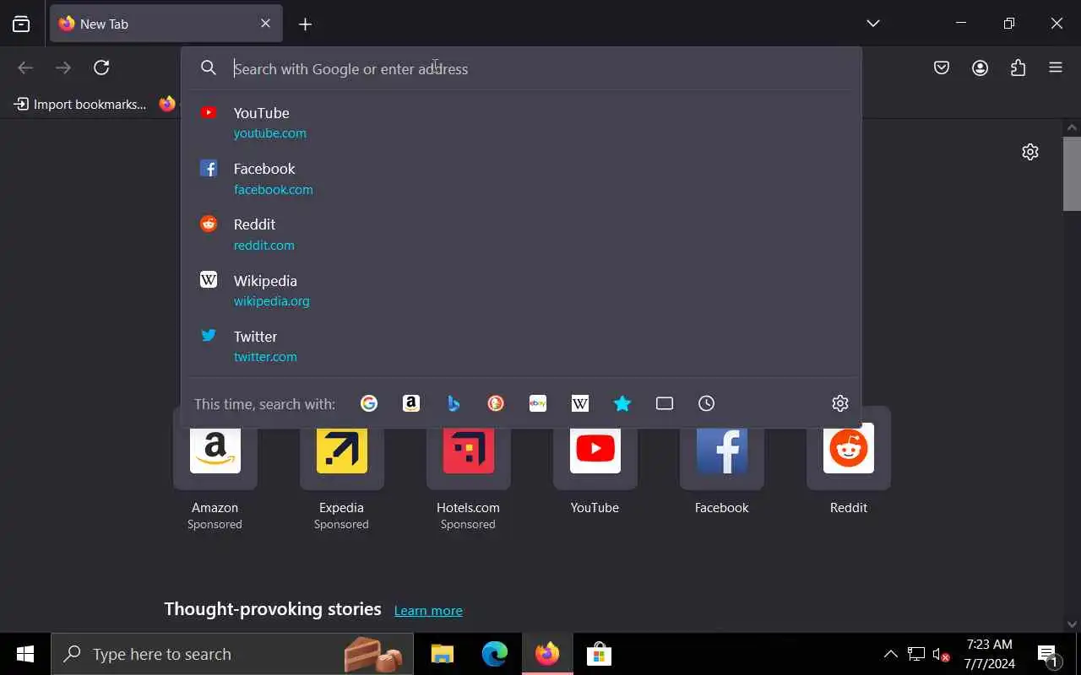Image resolution: width=1081 pixels, height=675 pixels.
Task: Show hidden system tray icons chevron
Action: (x=890, y=654)
